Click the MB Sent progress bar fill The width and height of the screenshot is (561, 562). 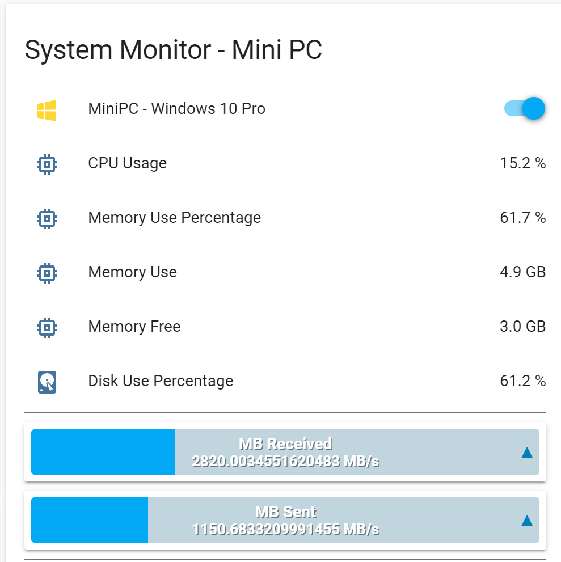click(90, 520)
